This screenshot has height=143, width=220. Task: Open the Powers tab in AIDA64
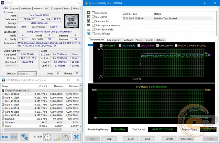tap(139, 40)
